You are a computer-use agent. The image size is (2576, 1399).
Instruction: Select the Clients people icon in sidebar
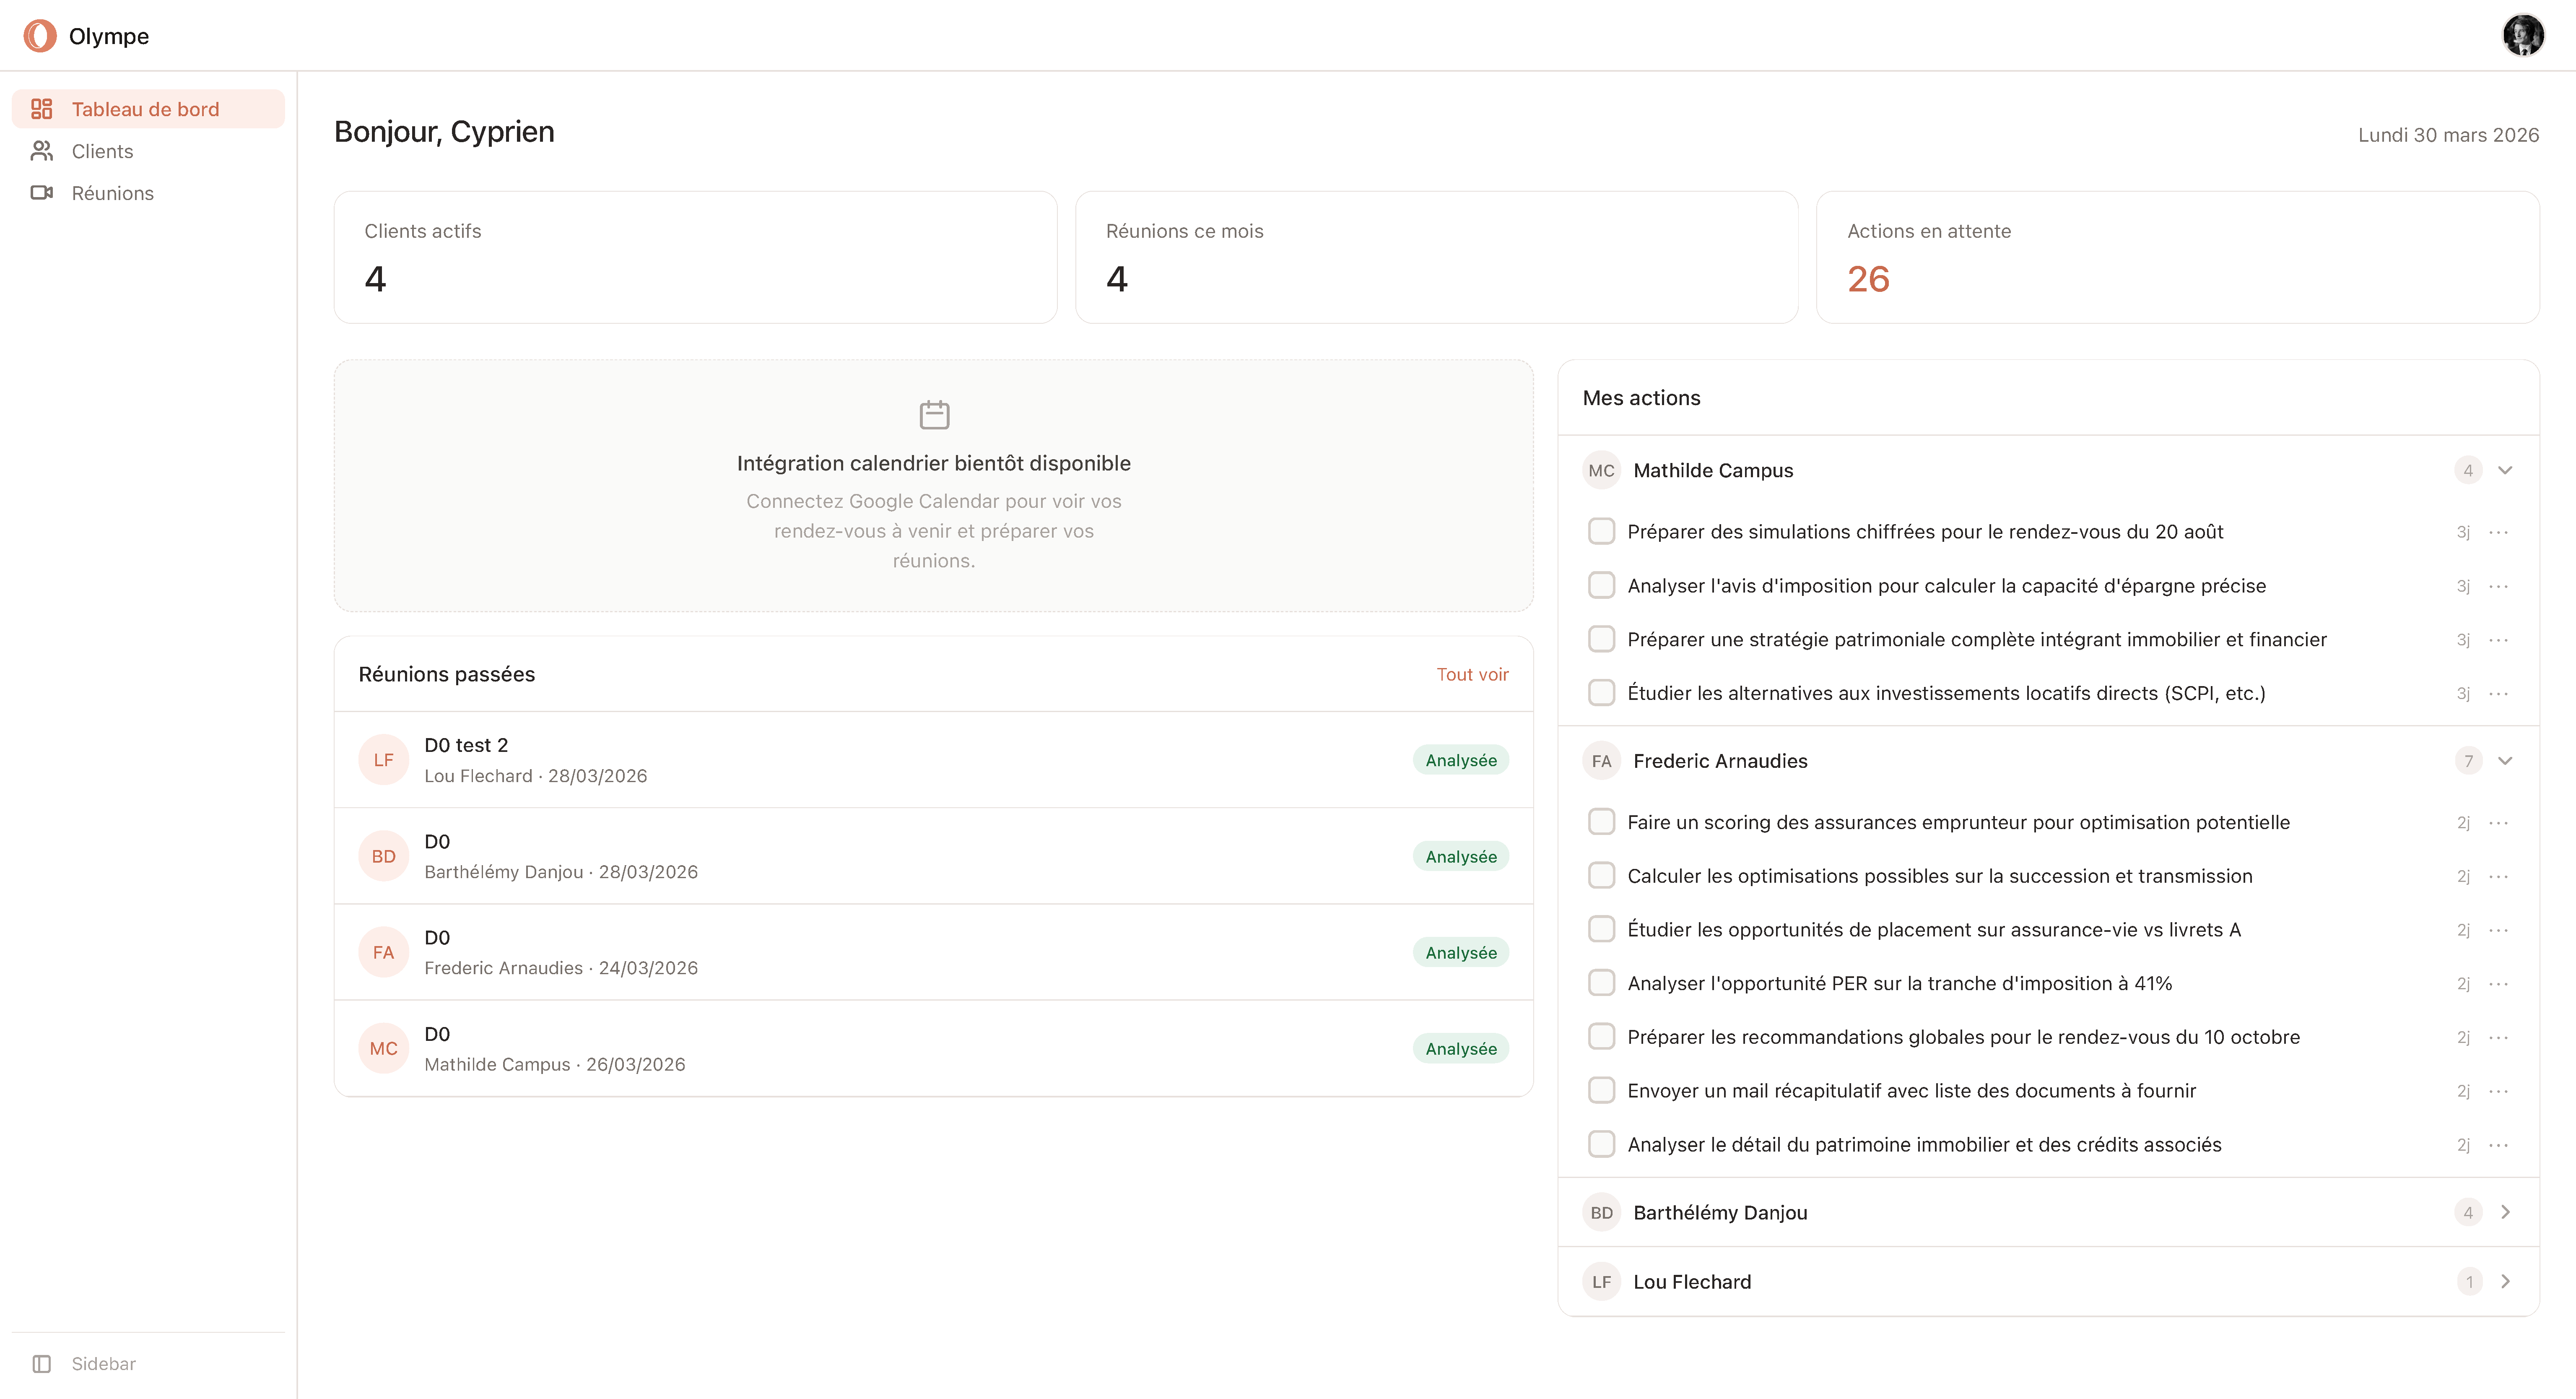pos(41,150)
